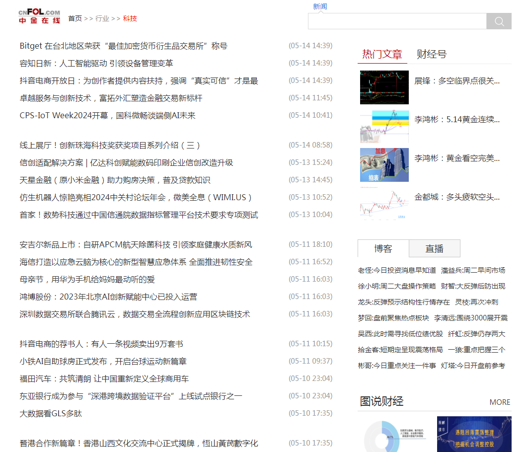The width and height of the screenshot is (526, 452).
Task: Open 安吉尔新品上市 headline
Action: point(136,244)
